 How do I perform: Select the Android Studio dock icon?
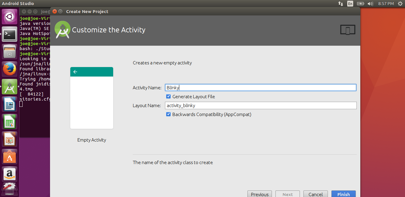(x=10, y=87)
